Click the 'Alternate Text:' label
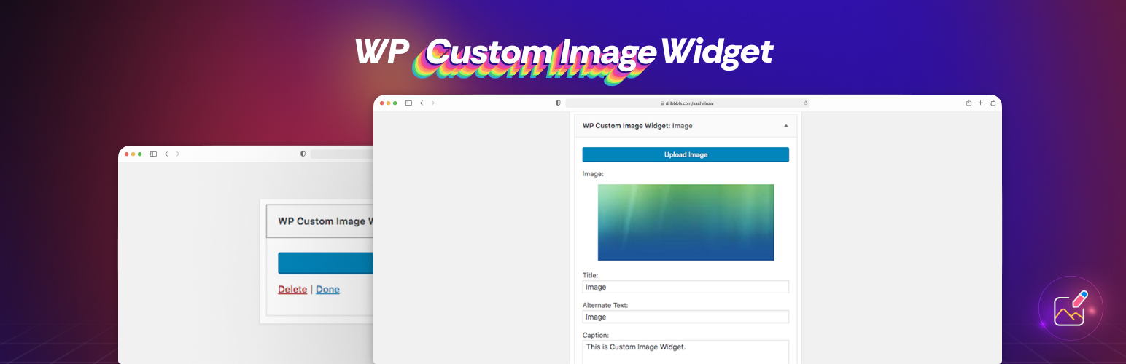The width and height of the screenshot is (1126, 364). coord(605,305)
